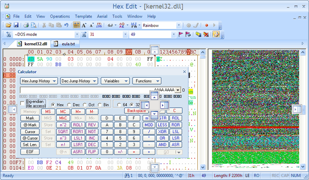Open the Functions dropdown
This screenshot has height=180, width=309.
coord(147,81)
